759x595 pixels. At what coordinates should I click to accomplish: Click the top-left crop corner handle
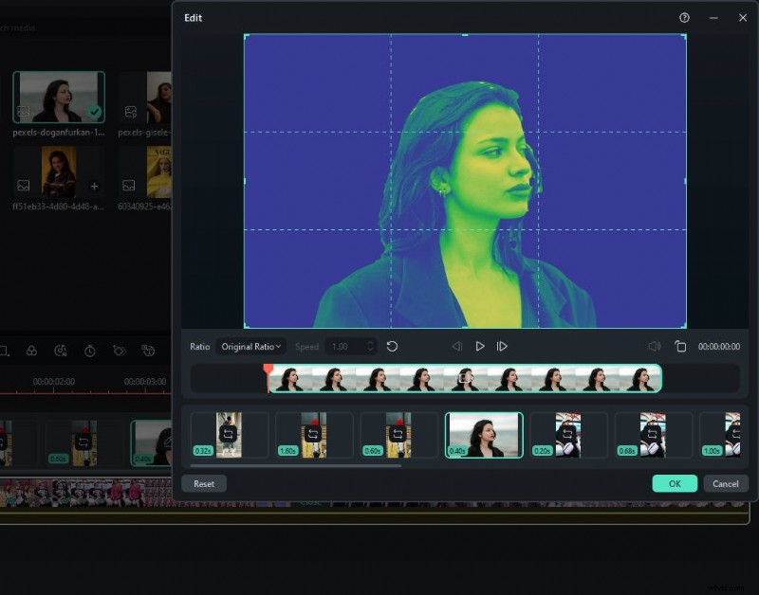245,35
